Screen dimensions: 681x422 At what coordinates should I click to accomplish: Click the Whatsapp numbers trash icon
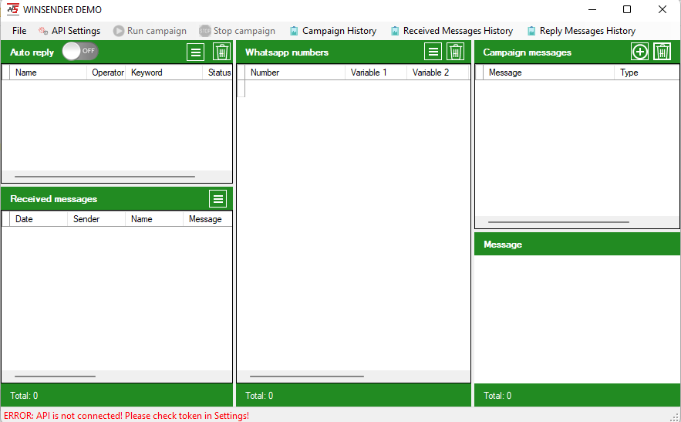tap(456, 52)
